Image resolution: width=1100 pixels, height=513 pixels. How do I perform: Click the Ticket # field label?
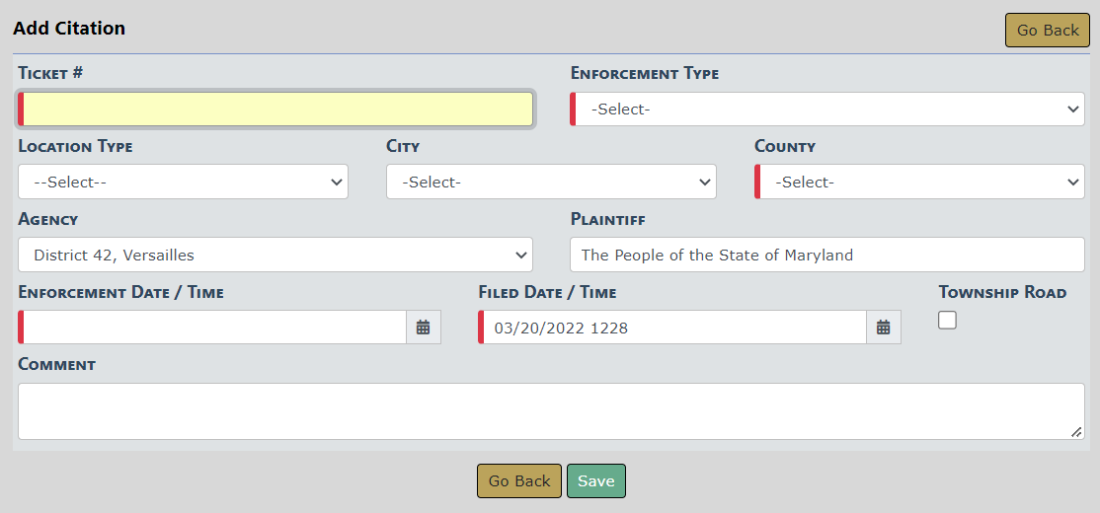(x=65, y=74)
